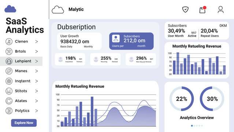Screen dimensions: 234x132
Task: Open the shield checkmark security icon
Action: click(185, 10)
